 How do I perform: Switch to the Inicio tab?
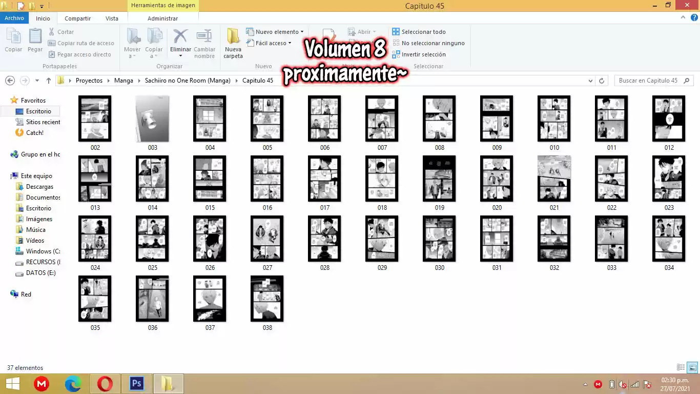pyautogui.click(x=43, y=18)
